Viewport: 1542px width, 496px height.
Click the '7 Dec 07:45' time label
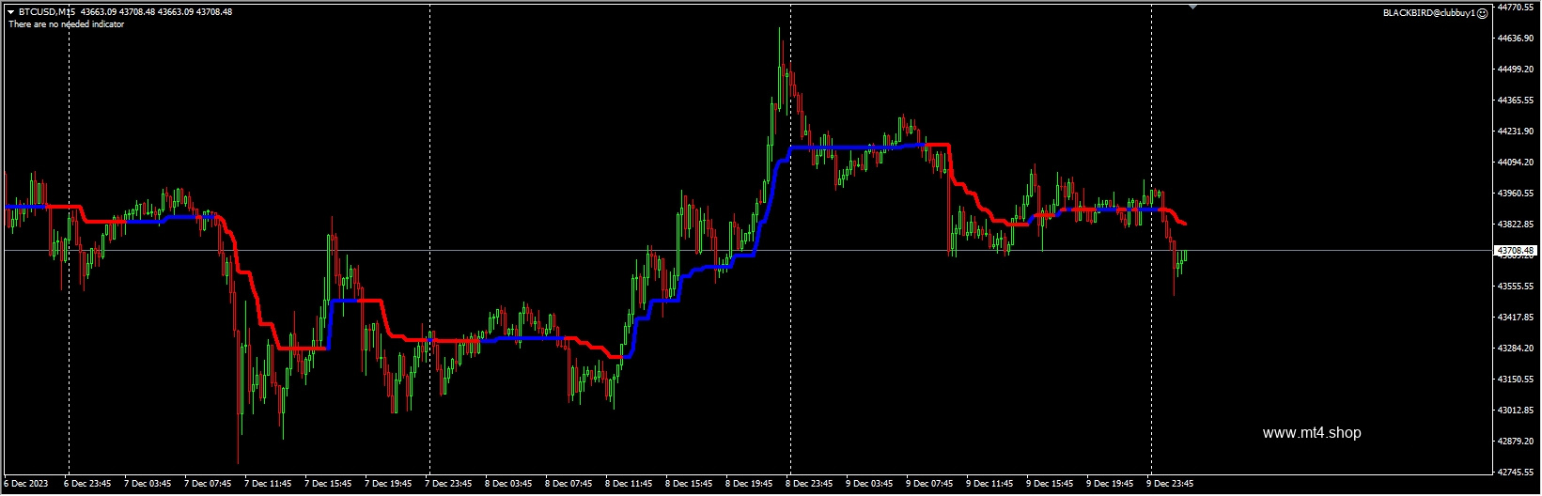pos(209,484)
